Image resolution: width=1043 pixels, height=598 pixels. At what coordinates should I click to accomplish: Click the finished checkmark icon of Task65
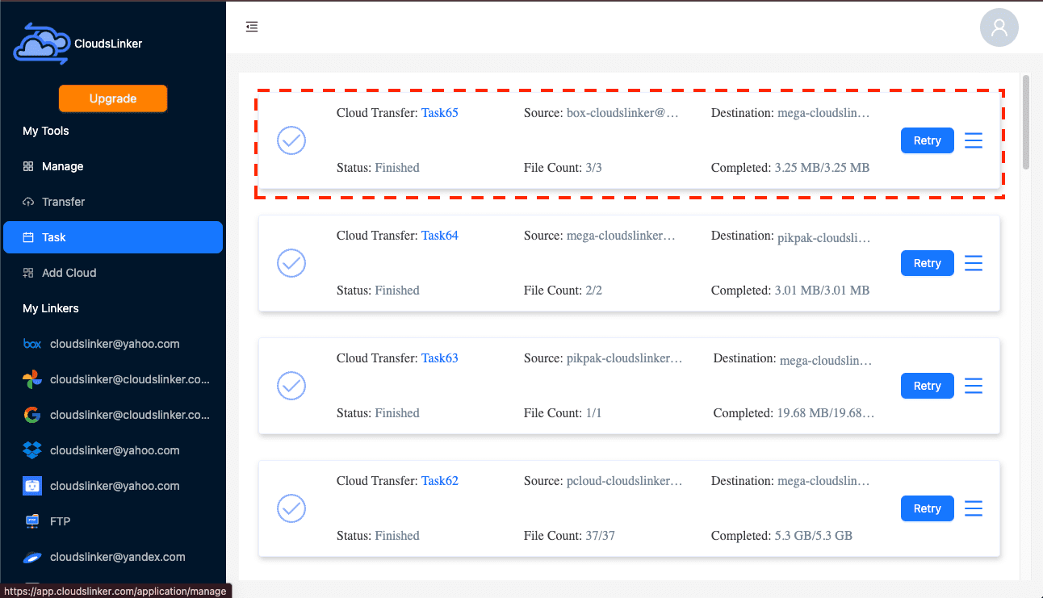click(291, 140)
